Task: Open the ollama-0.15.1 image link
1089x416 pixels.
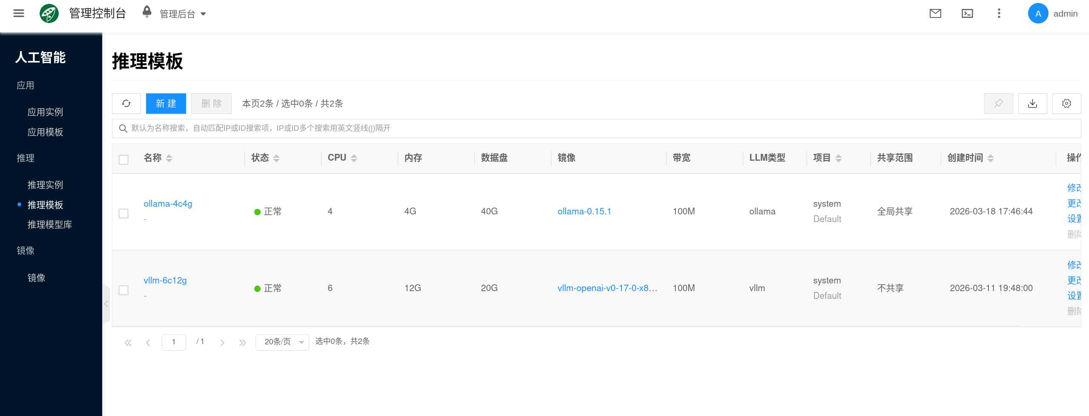Action: point(584,211)
